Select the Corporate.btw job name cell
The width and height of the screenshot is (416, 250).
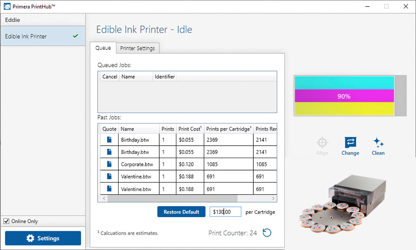(x=139, y=164)
